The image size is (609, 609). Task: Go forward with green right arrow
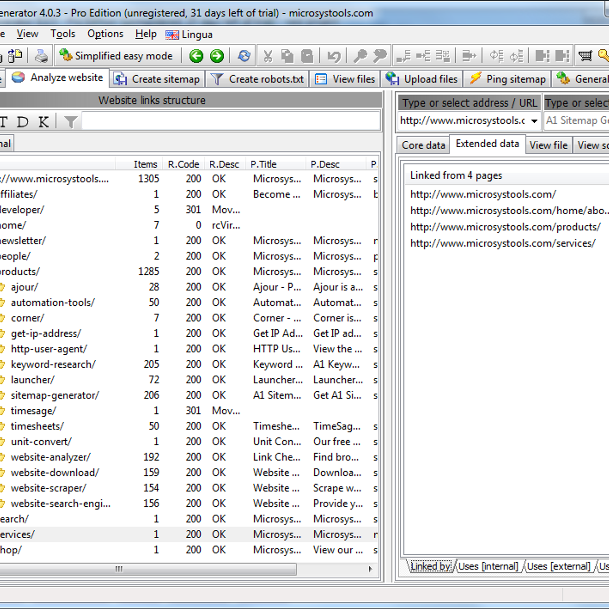[x=217, y=56]
